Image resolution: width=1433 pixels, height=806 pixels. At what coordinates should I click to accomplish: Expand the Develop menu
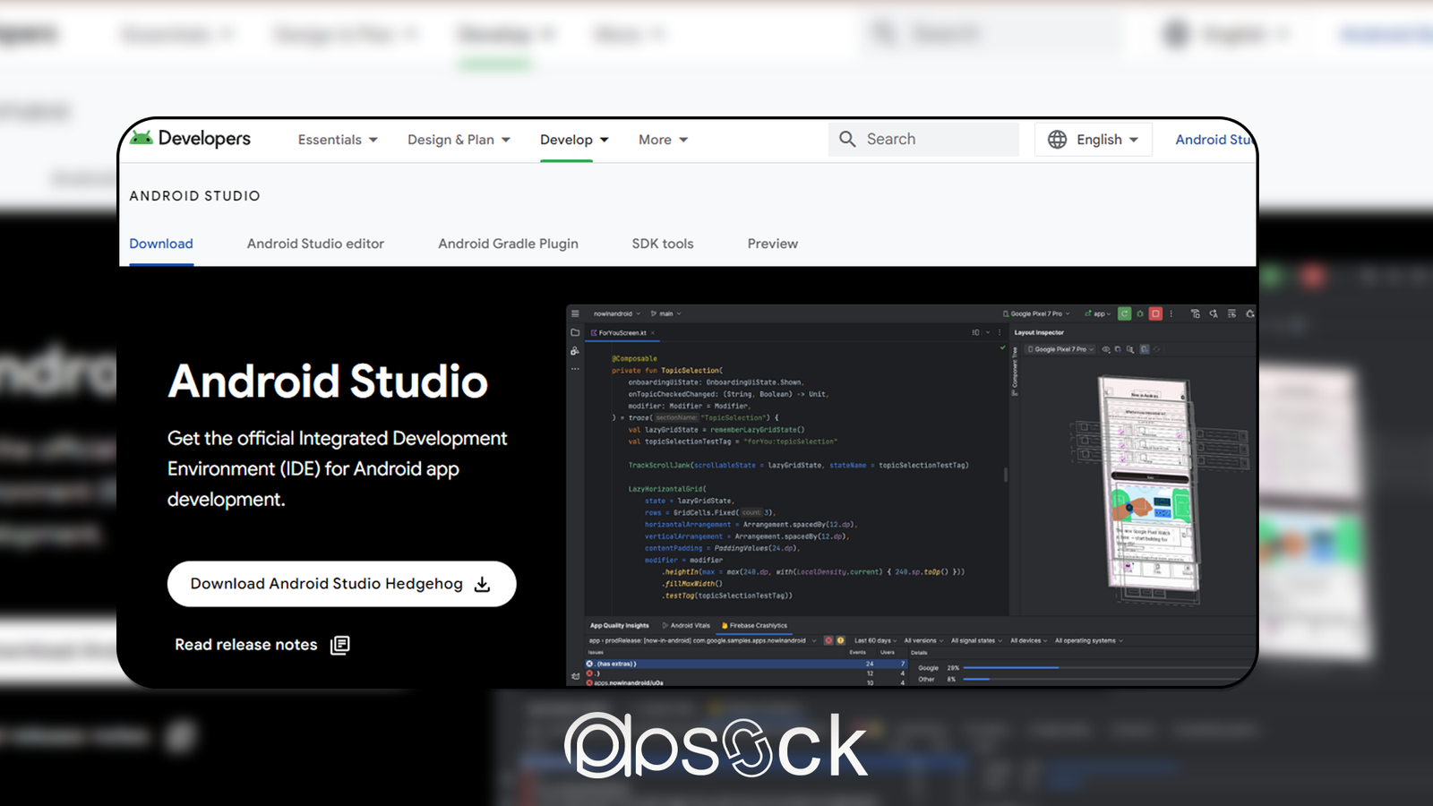(x=574, y=140)
